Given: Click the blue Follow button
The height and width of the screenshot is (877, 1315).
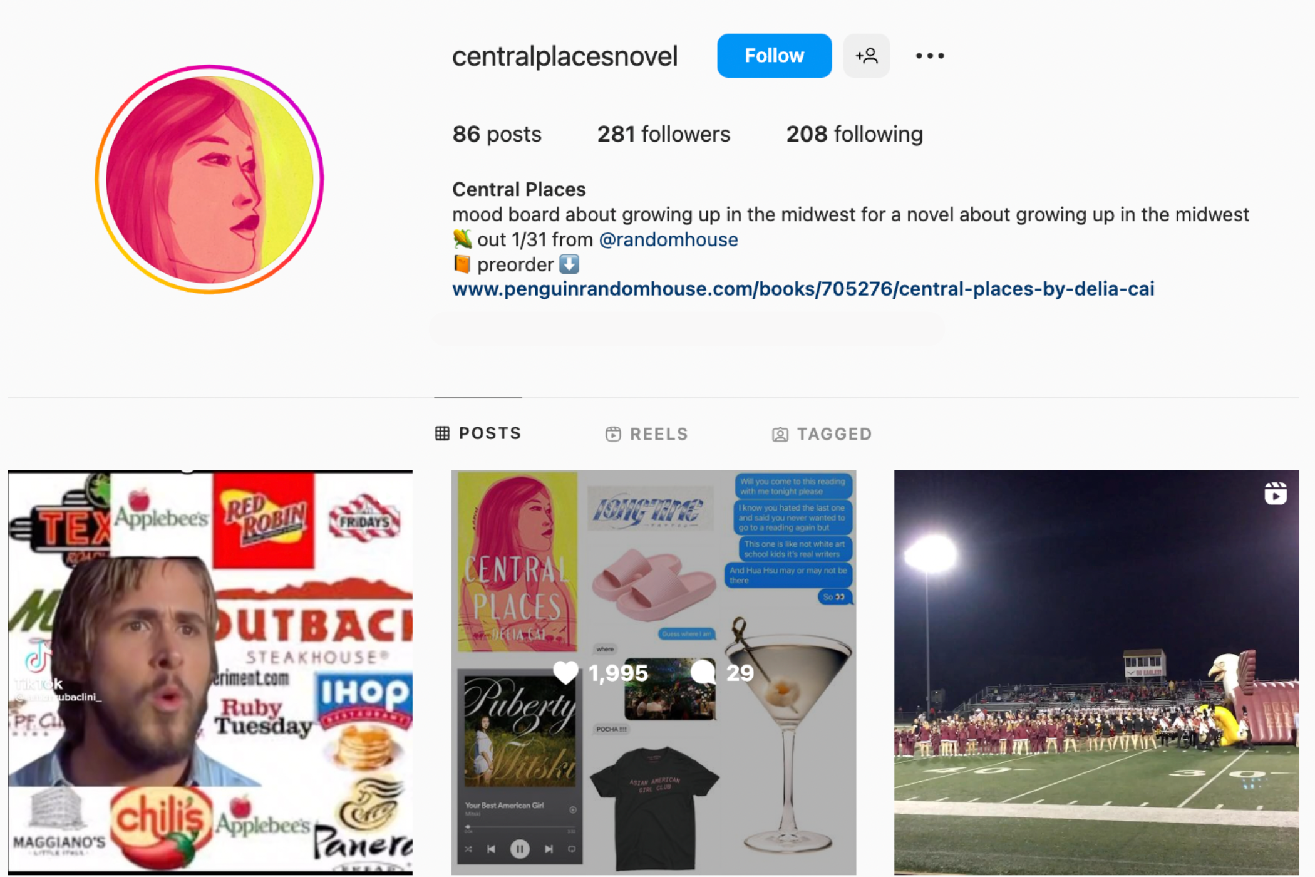Looking at the screenshot, I should pos(774,56).
